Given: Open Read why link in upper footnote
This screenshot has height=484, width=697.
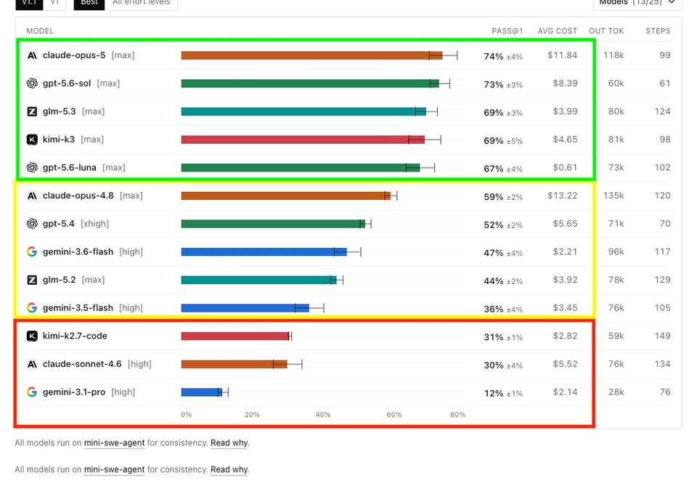Looking at the screenshot, I should pos(229,443).
